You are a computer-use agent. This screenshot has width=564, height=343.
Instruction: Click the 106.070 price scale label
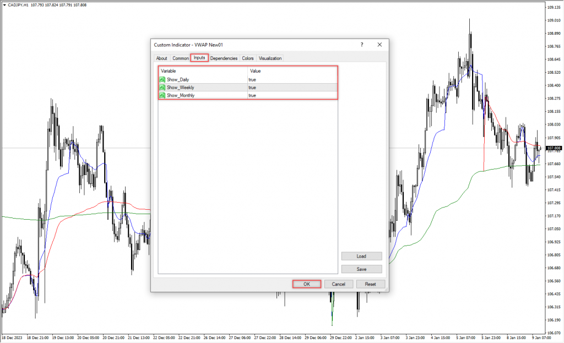point(554,333)
